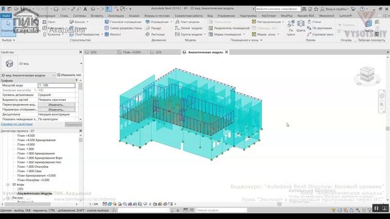The height and width of the screenshot is (219, 390).
Task: Click Edit button for visibility overrides row
Action: coord(57,105)
